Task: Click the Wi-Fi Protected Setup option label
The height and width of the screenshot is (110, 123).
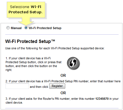Action: click(45, 28)
